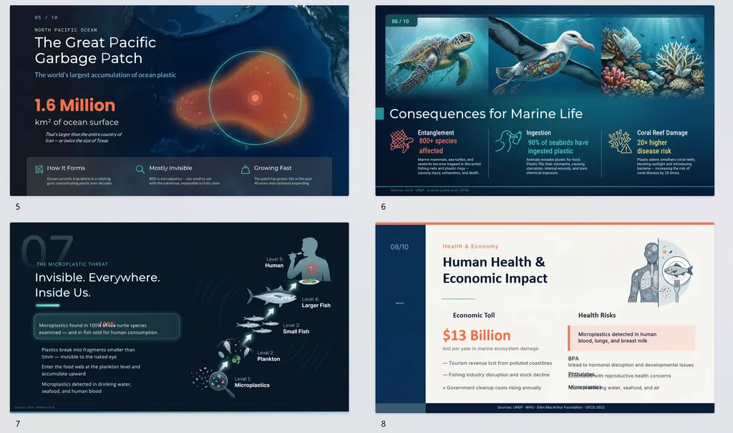733x433 pixels.
Task: Click the slide 6 sources footer line
Action: [x=429, y=190]
